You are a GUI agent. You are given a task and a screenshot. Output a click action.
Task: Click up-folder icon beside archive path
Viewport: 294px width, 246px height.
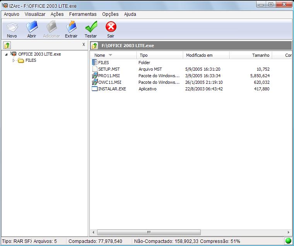click(94, 46)
